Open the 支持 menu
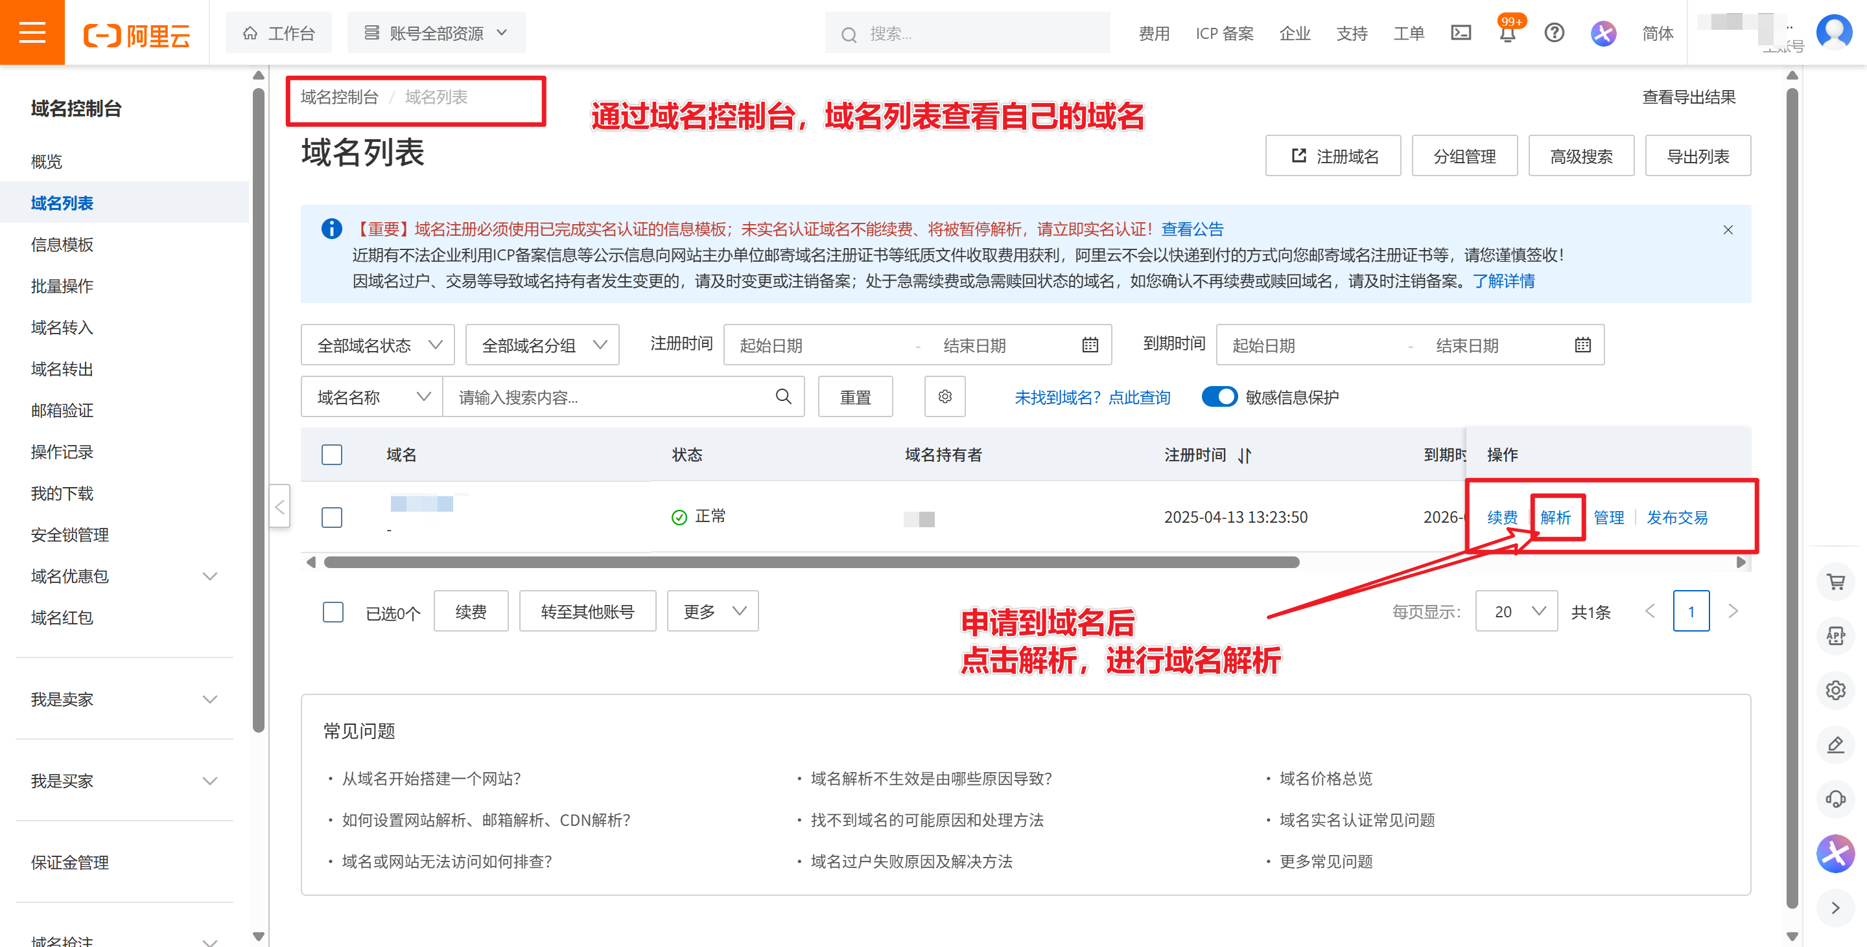The height and width of the screenshot is (947, 1867). pyautogui.click(x=1352, y=33)
